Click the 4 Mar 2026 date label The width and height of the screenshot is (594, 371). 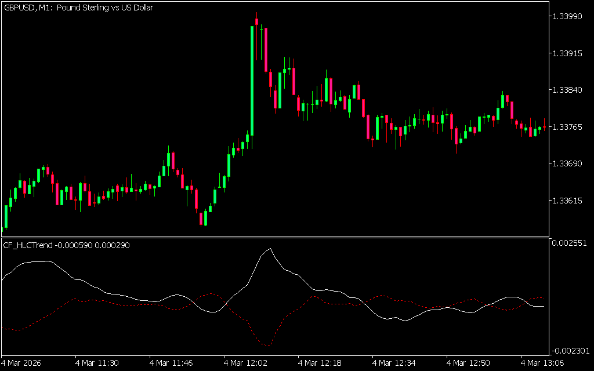[x=22, y=363]
